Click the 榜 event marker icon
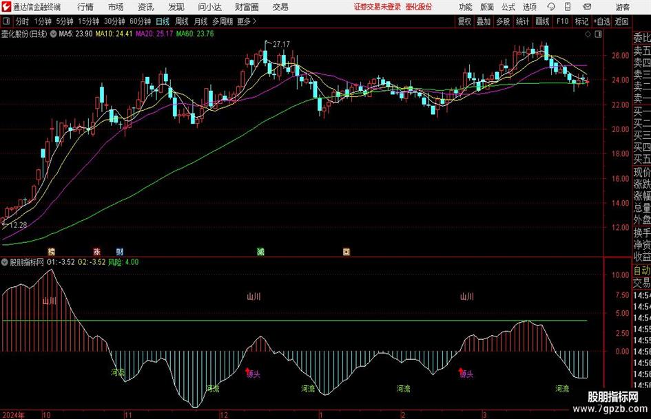Viewport: 651px width, 419px height. click(x=52, y=251)
